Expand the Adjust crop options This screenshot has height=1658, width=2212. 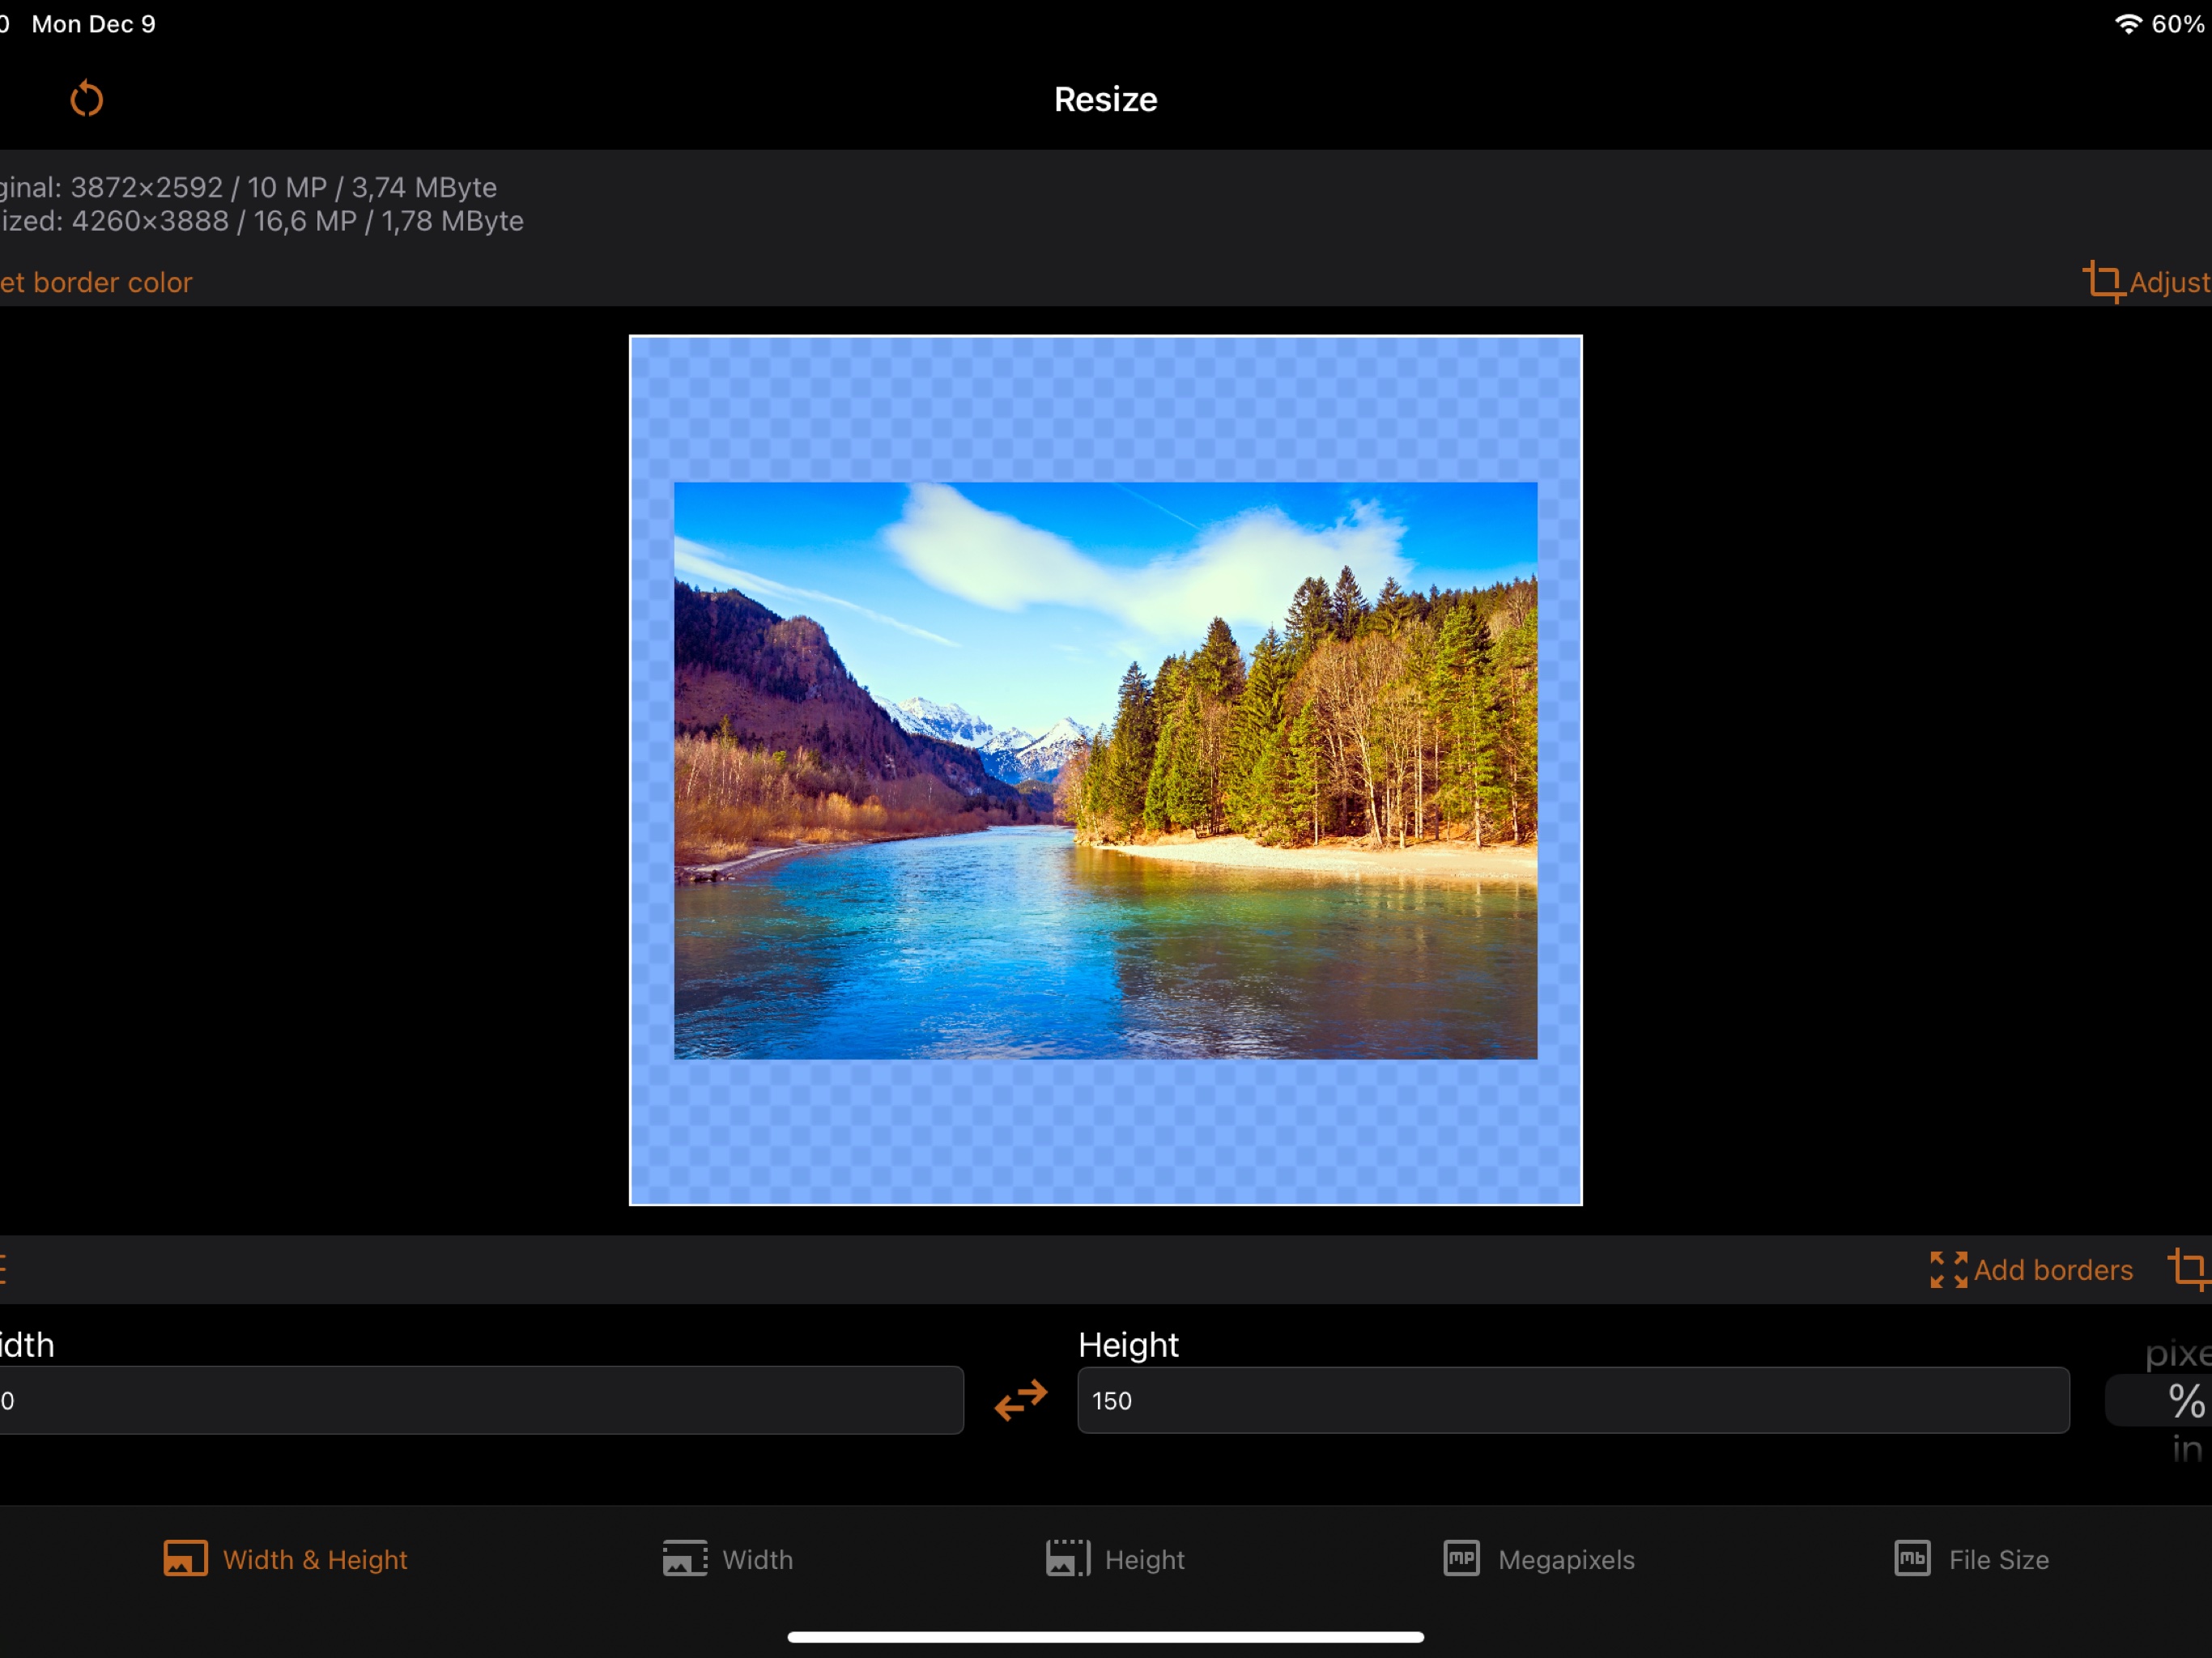point(2148,282)
